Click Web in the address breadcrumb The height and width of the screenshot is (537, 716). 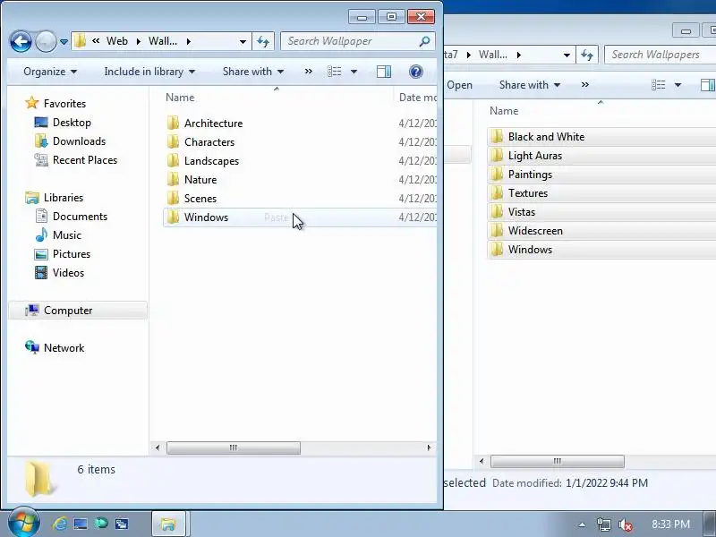coord(117,41)
